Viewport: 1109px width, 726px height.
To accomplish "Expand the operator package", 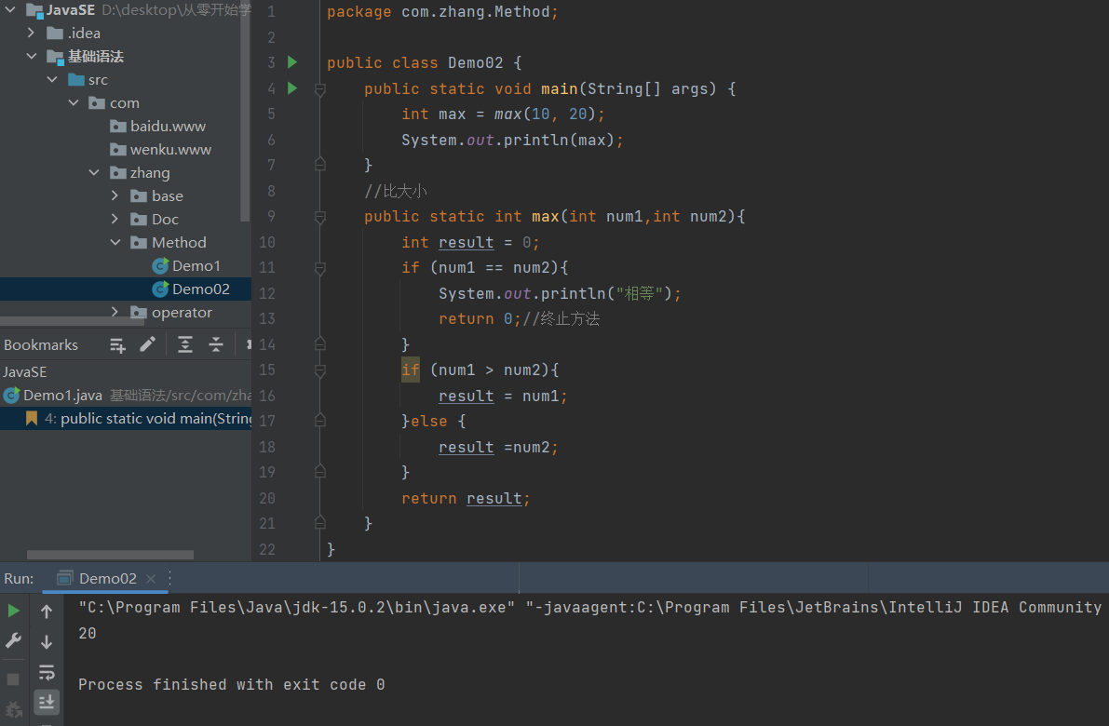I will pos(115,312).
